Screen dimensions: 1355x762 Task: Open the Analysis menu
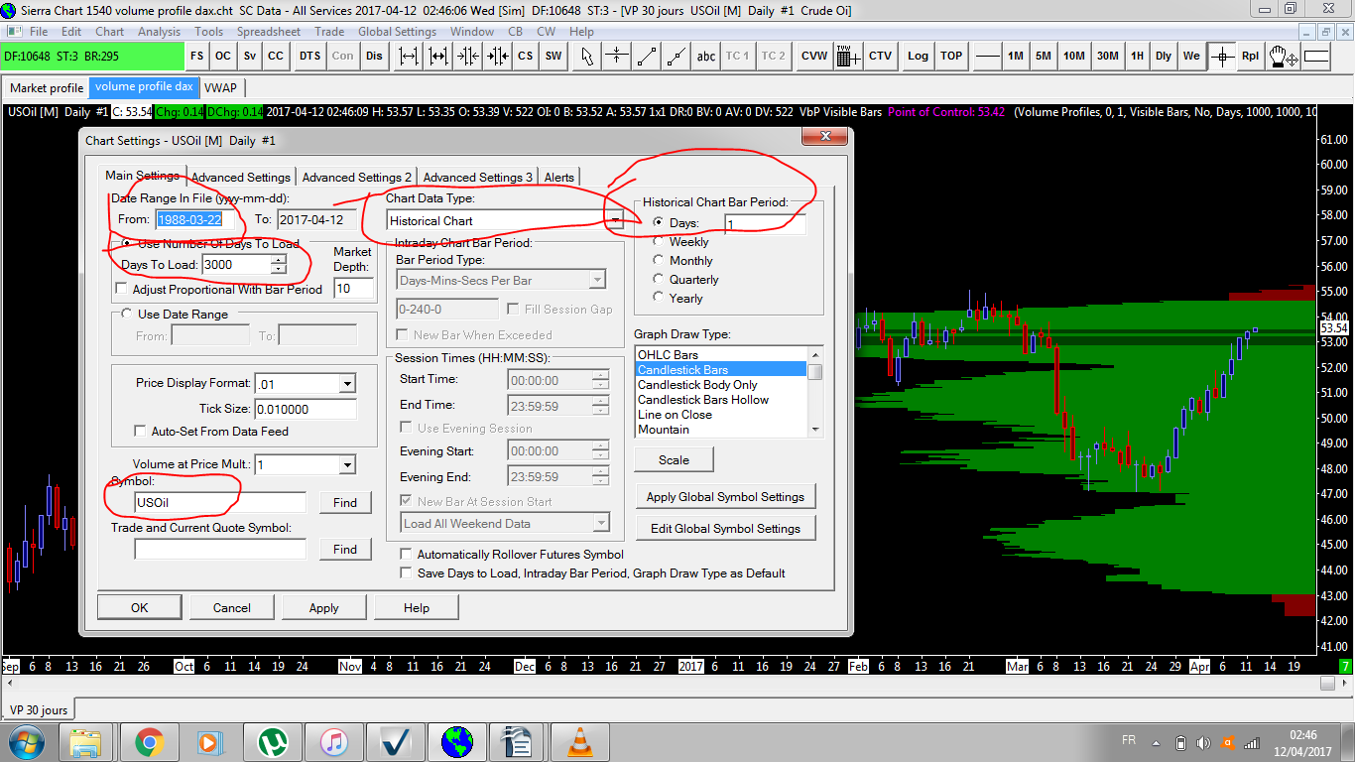click(x=160, y=32)
